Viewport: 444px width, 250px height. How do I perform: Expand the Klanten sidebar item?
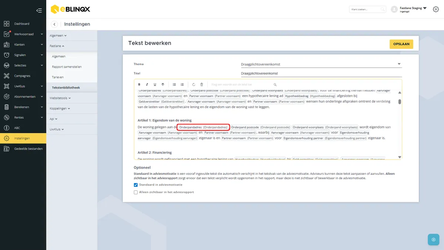(x=23, y=44)
